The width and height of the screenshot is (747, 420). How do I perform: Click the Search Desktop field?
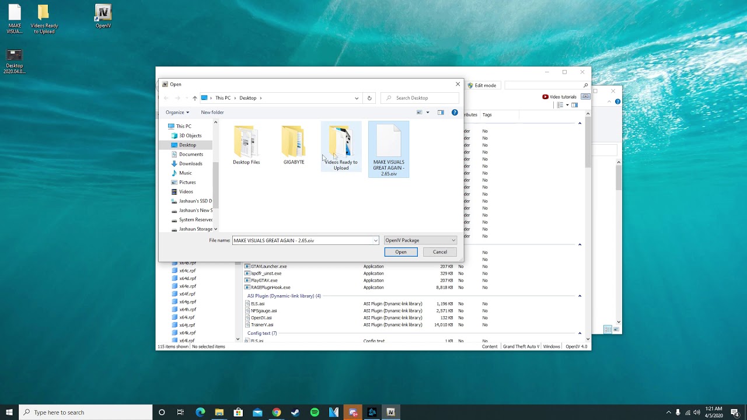[x=420, y=98]
